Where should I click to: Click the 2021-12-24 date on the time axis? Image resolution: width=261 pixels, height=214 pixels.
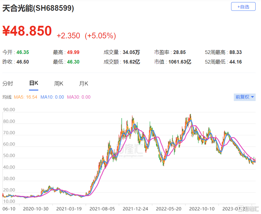click(135, 209)
